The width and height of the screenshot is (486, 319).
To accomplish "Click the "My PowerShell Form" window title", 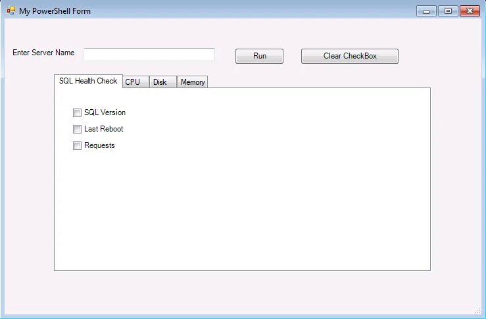I will [x=55, y=11].
